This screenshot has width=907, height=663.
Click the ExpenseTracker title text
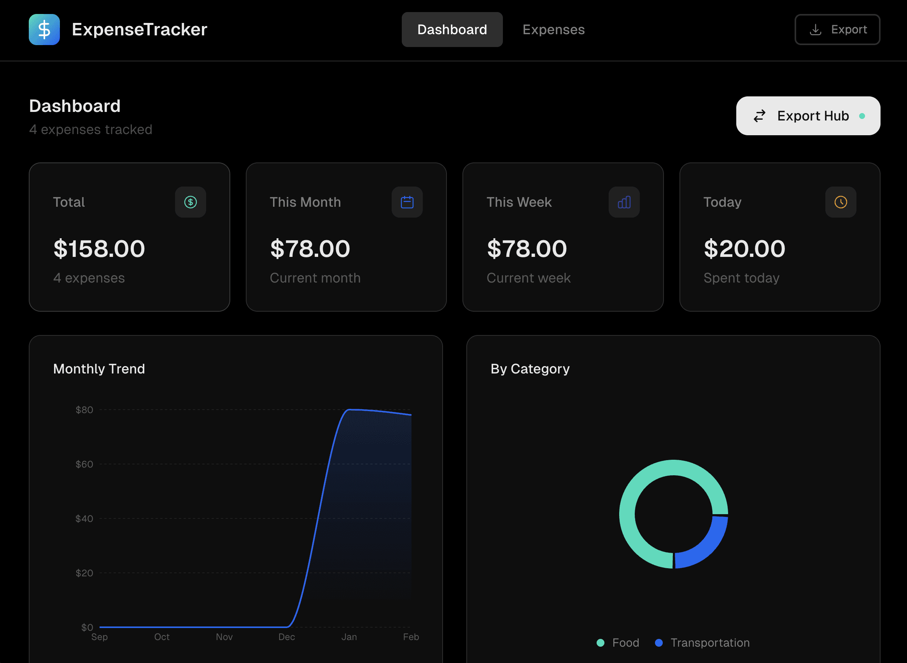point(139,30)
